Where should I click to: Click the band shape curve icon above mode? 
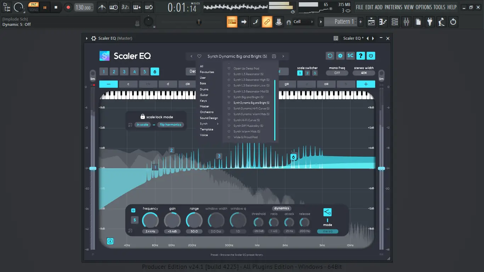tap(327, 212)
